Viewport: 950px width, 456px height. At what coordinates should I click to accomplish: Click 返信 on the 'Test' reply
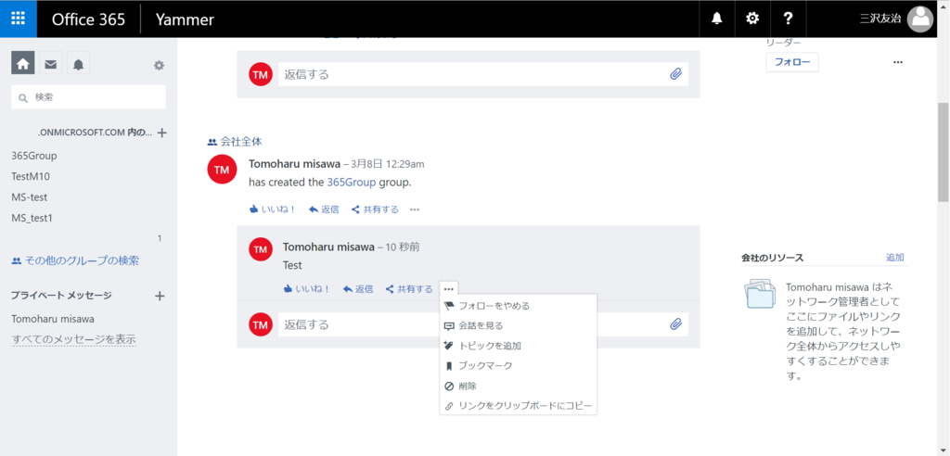click(x=357, y=289)
